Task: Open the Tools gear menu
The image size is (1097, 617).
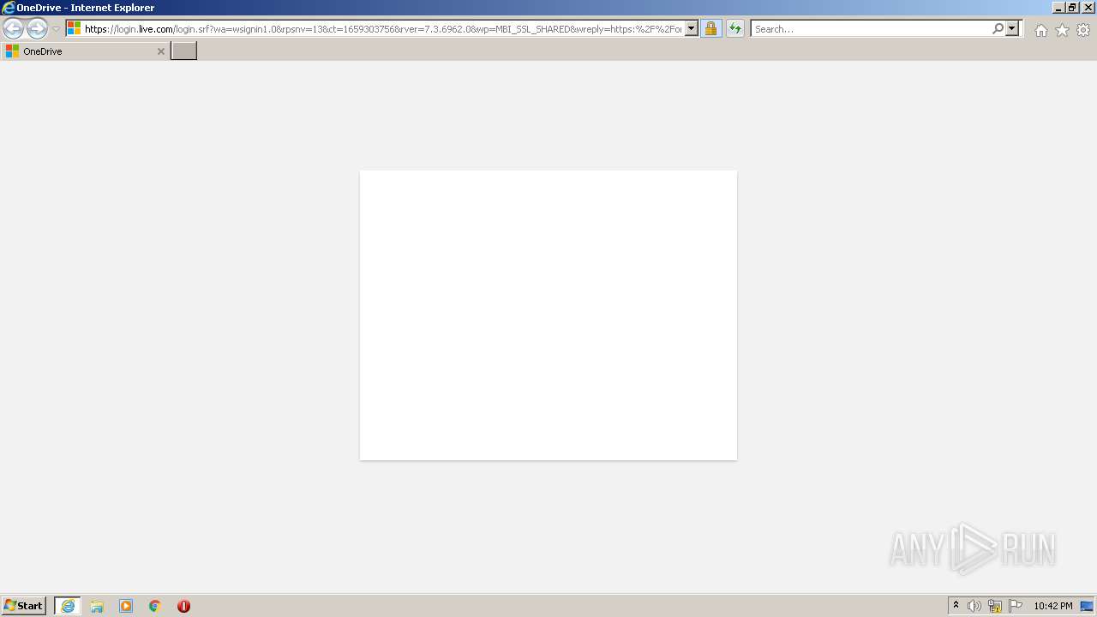Action: 1083,30
